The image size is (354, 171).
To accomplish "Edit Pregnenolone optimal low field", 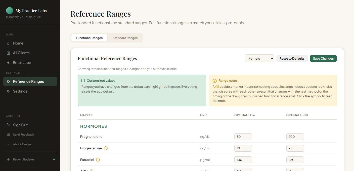I will 243,137.
